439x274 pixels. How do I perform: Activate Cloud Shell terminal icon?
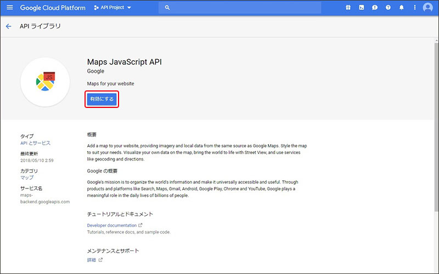coord(362,8)
